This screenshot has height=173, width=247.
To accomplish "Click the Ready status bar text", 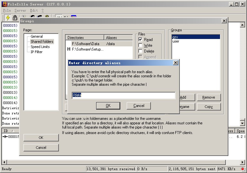I will pos(7,169).
